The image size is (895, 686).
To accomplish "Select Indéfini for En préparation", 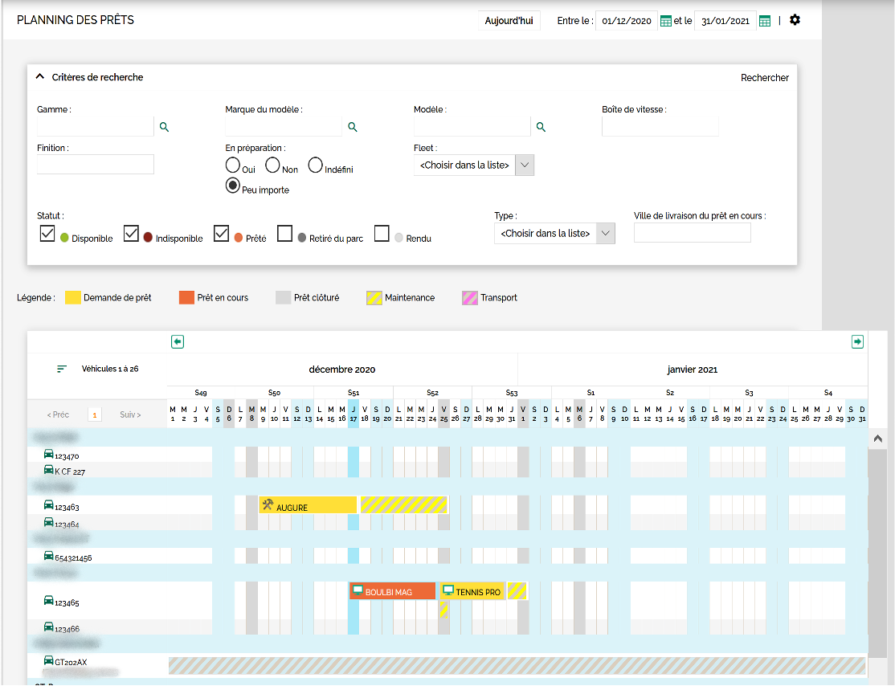I will [x=315, y=165].
